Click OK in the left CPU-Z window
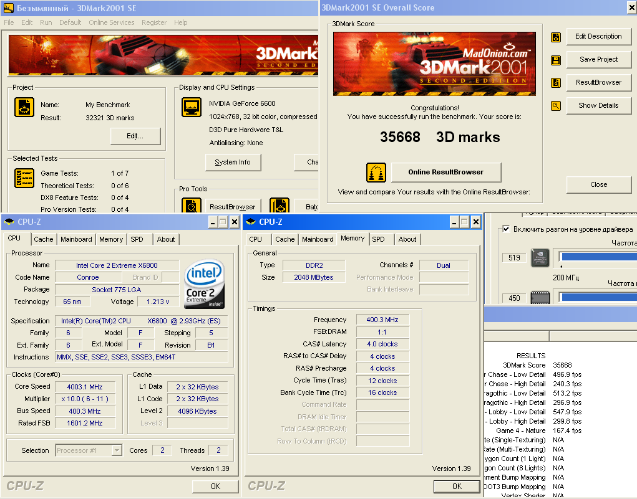637x499 pixels. 215,487
